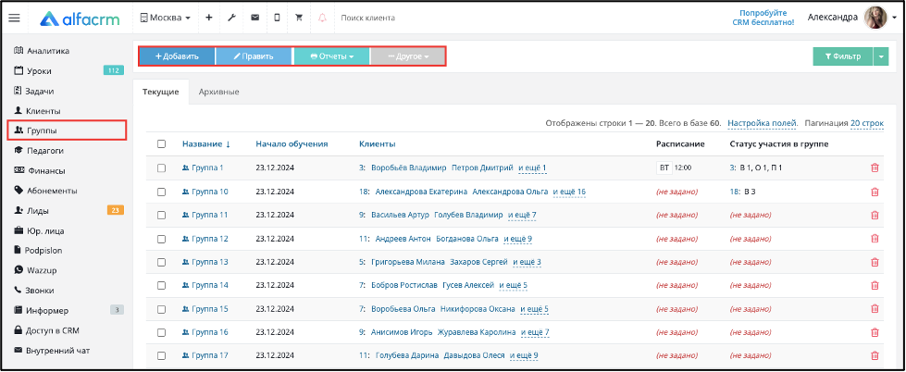Check the Группа 13 row checkbox
Image resolution: width=906 pixels, height=372 pixels.
point(162,262)
